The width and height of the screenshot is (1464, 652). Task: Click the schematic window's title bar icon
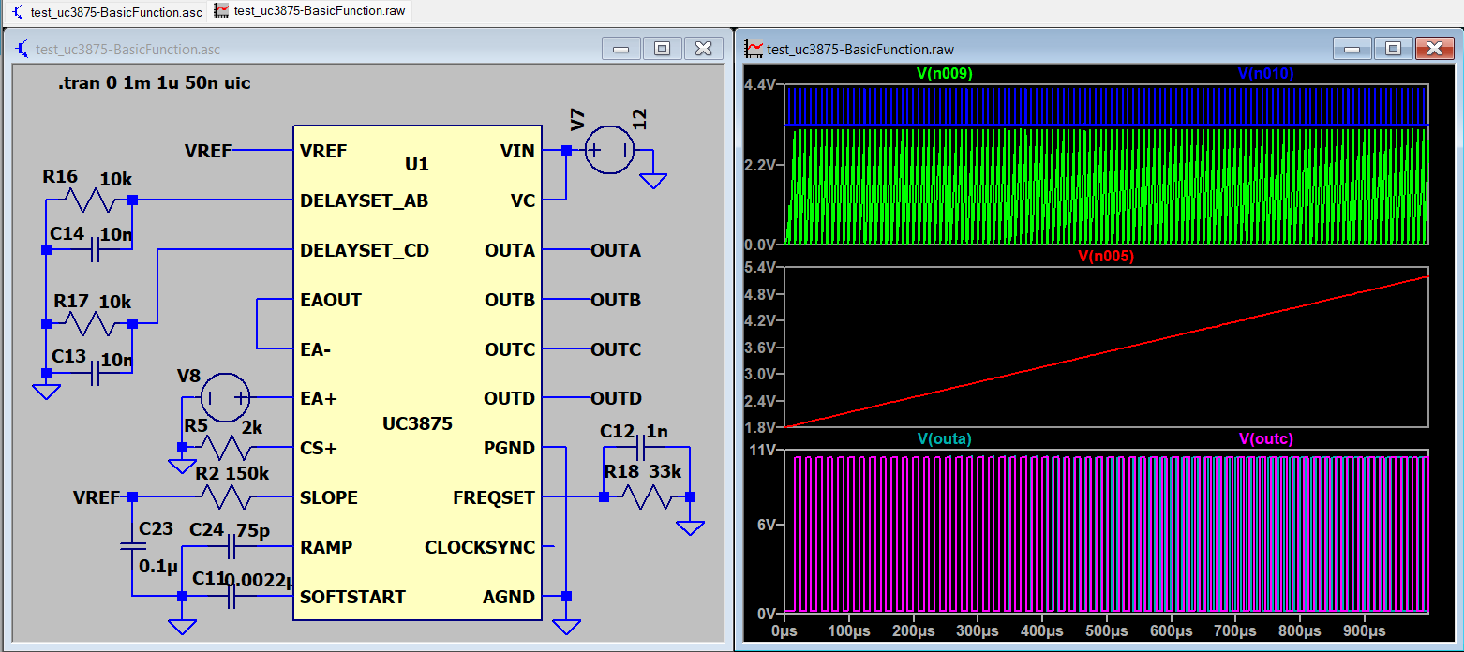pyautogui.click(x=22, y=50)
